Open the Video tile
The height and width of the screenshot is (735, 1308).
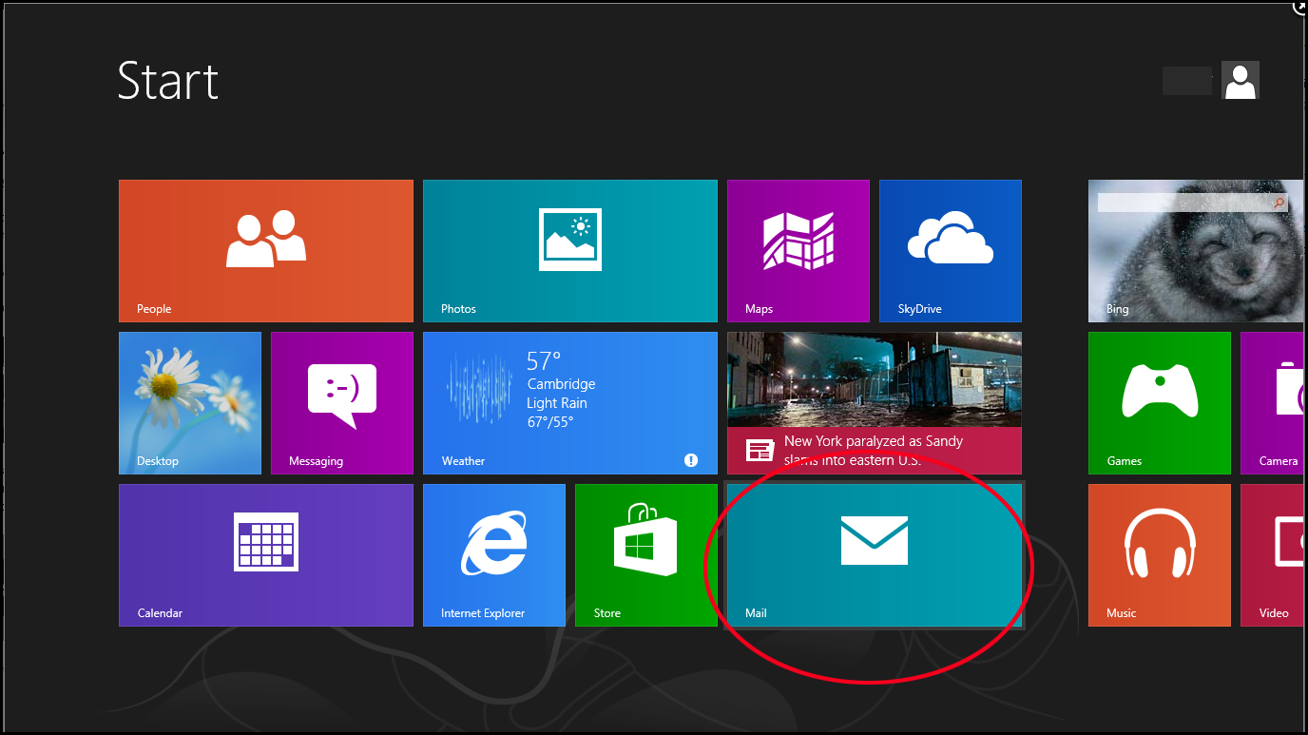[1274, 555]
